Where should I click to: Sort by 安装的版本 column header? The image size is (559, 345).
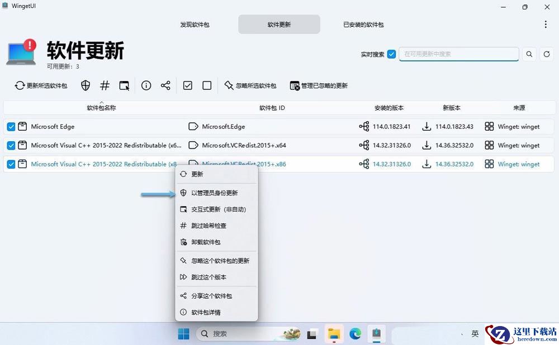tap(389, 108)
